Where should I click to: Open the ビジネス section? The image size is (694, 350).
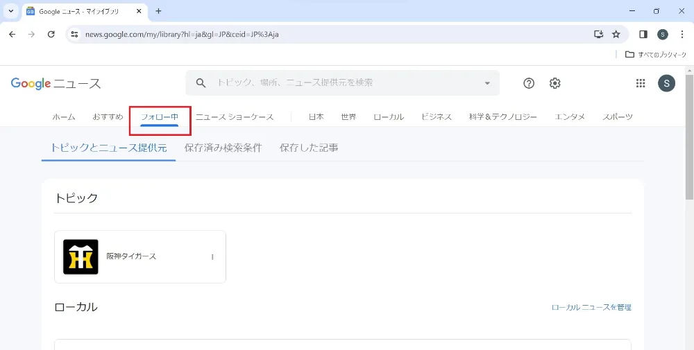coord(437,117)
